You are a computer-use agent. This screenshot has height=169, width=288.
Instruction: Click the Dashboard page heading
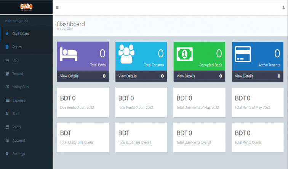[x=71, y=24]
